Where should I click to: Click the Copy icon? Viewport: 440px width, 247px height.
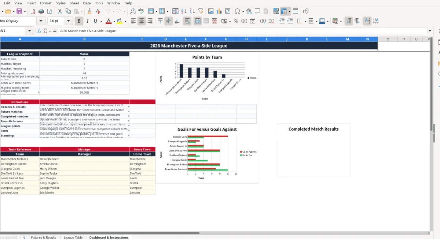click(x=68, y=11)
